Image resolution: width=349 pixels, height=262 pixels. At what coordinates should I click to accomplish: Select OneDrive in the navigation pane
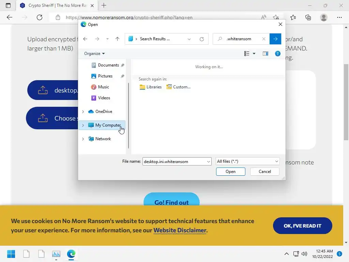point(104,112)
